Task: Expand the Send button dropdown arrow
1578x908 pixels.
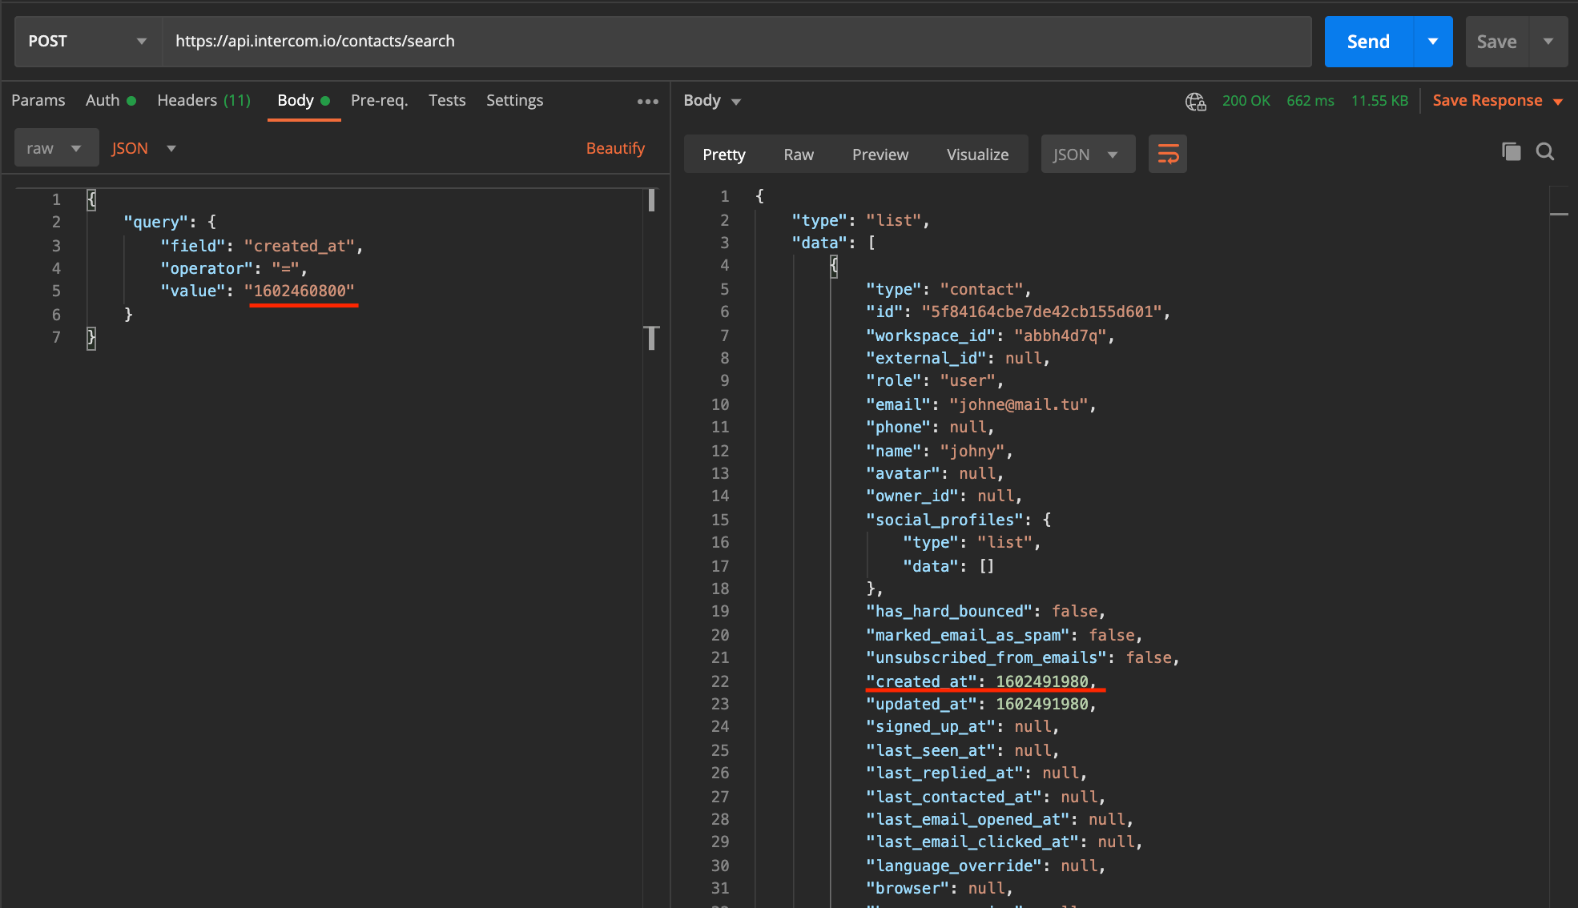Action: tap(1433, 42)
